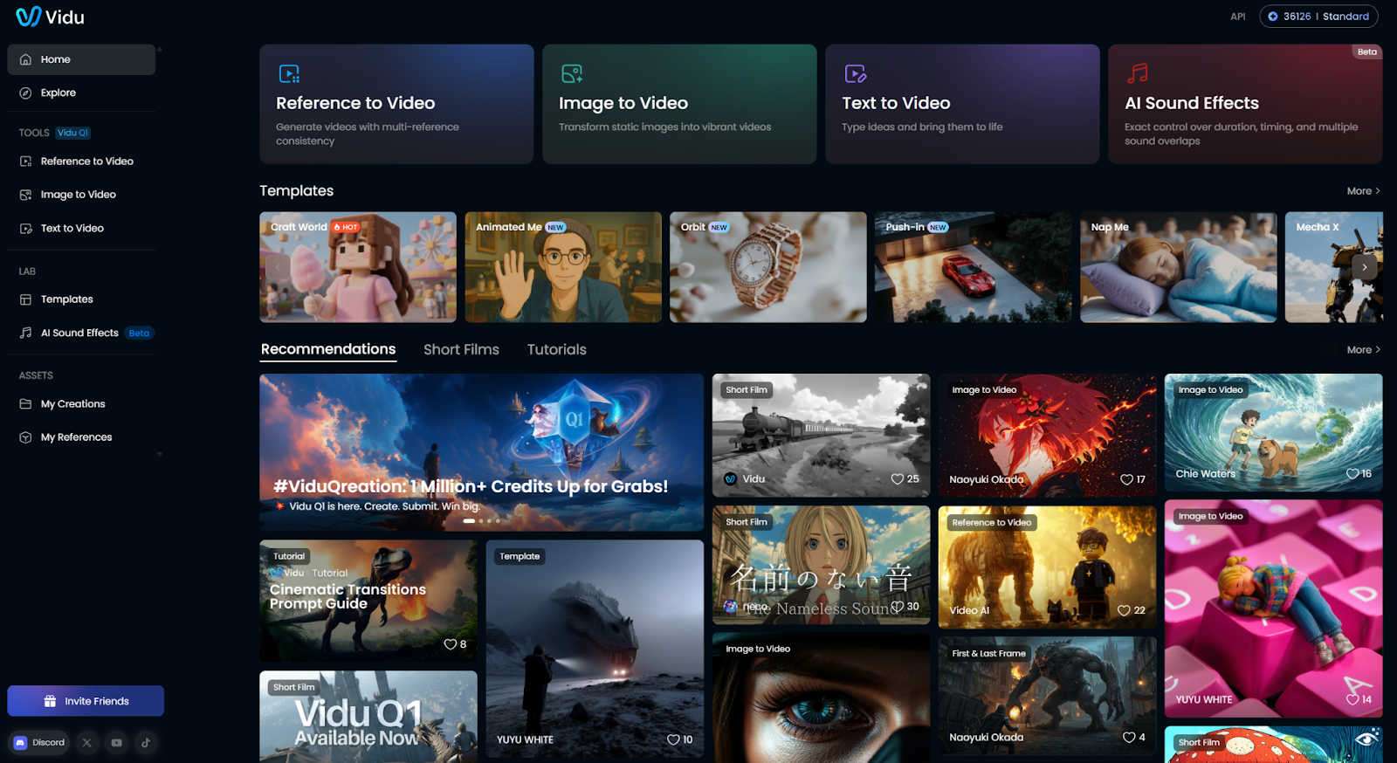Click More next to Templates
This screenshot has height=763, width=1397.
[x=1363, y=191]
